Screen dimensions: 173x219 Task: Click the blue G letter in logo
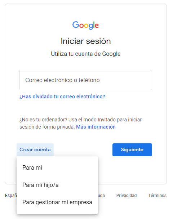point(76,25)
